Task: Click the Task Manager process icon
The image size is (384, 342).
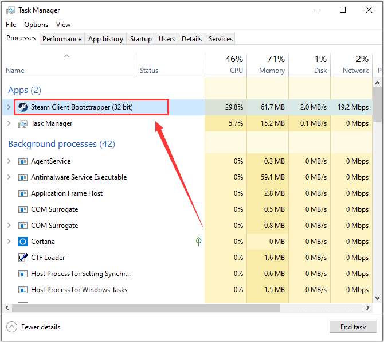Action: click(x=23, y=123)
